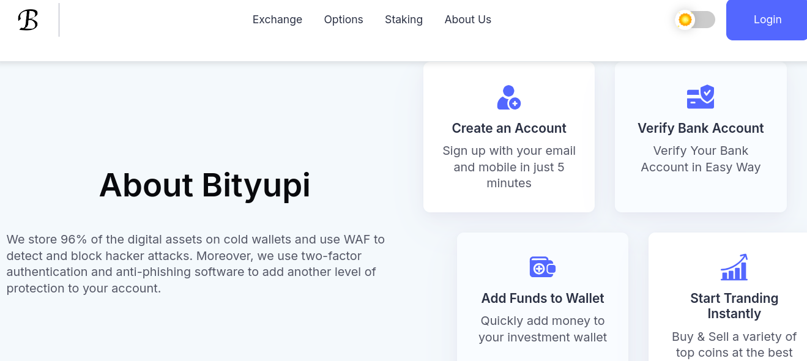
Task: Open the About Us page
Action: (467, 20)
